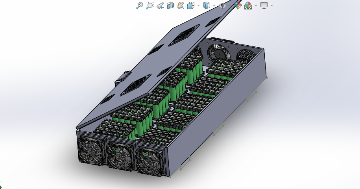Click the View Settings monitor icon

pos(264,6)
